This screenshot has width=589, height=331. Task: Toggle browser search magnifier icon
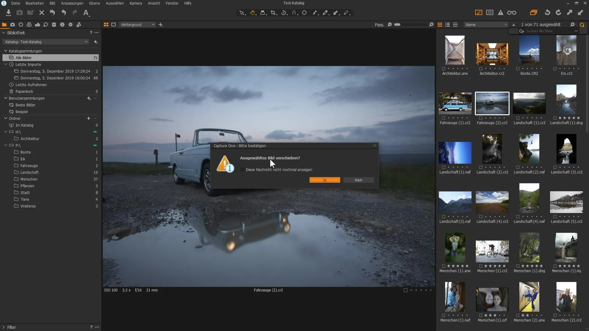pos(582,25)
